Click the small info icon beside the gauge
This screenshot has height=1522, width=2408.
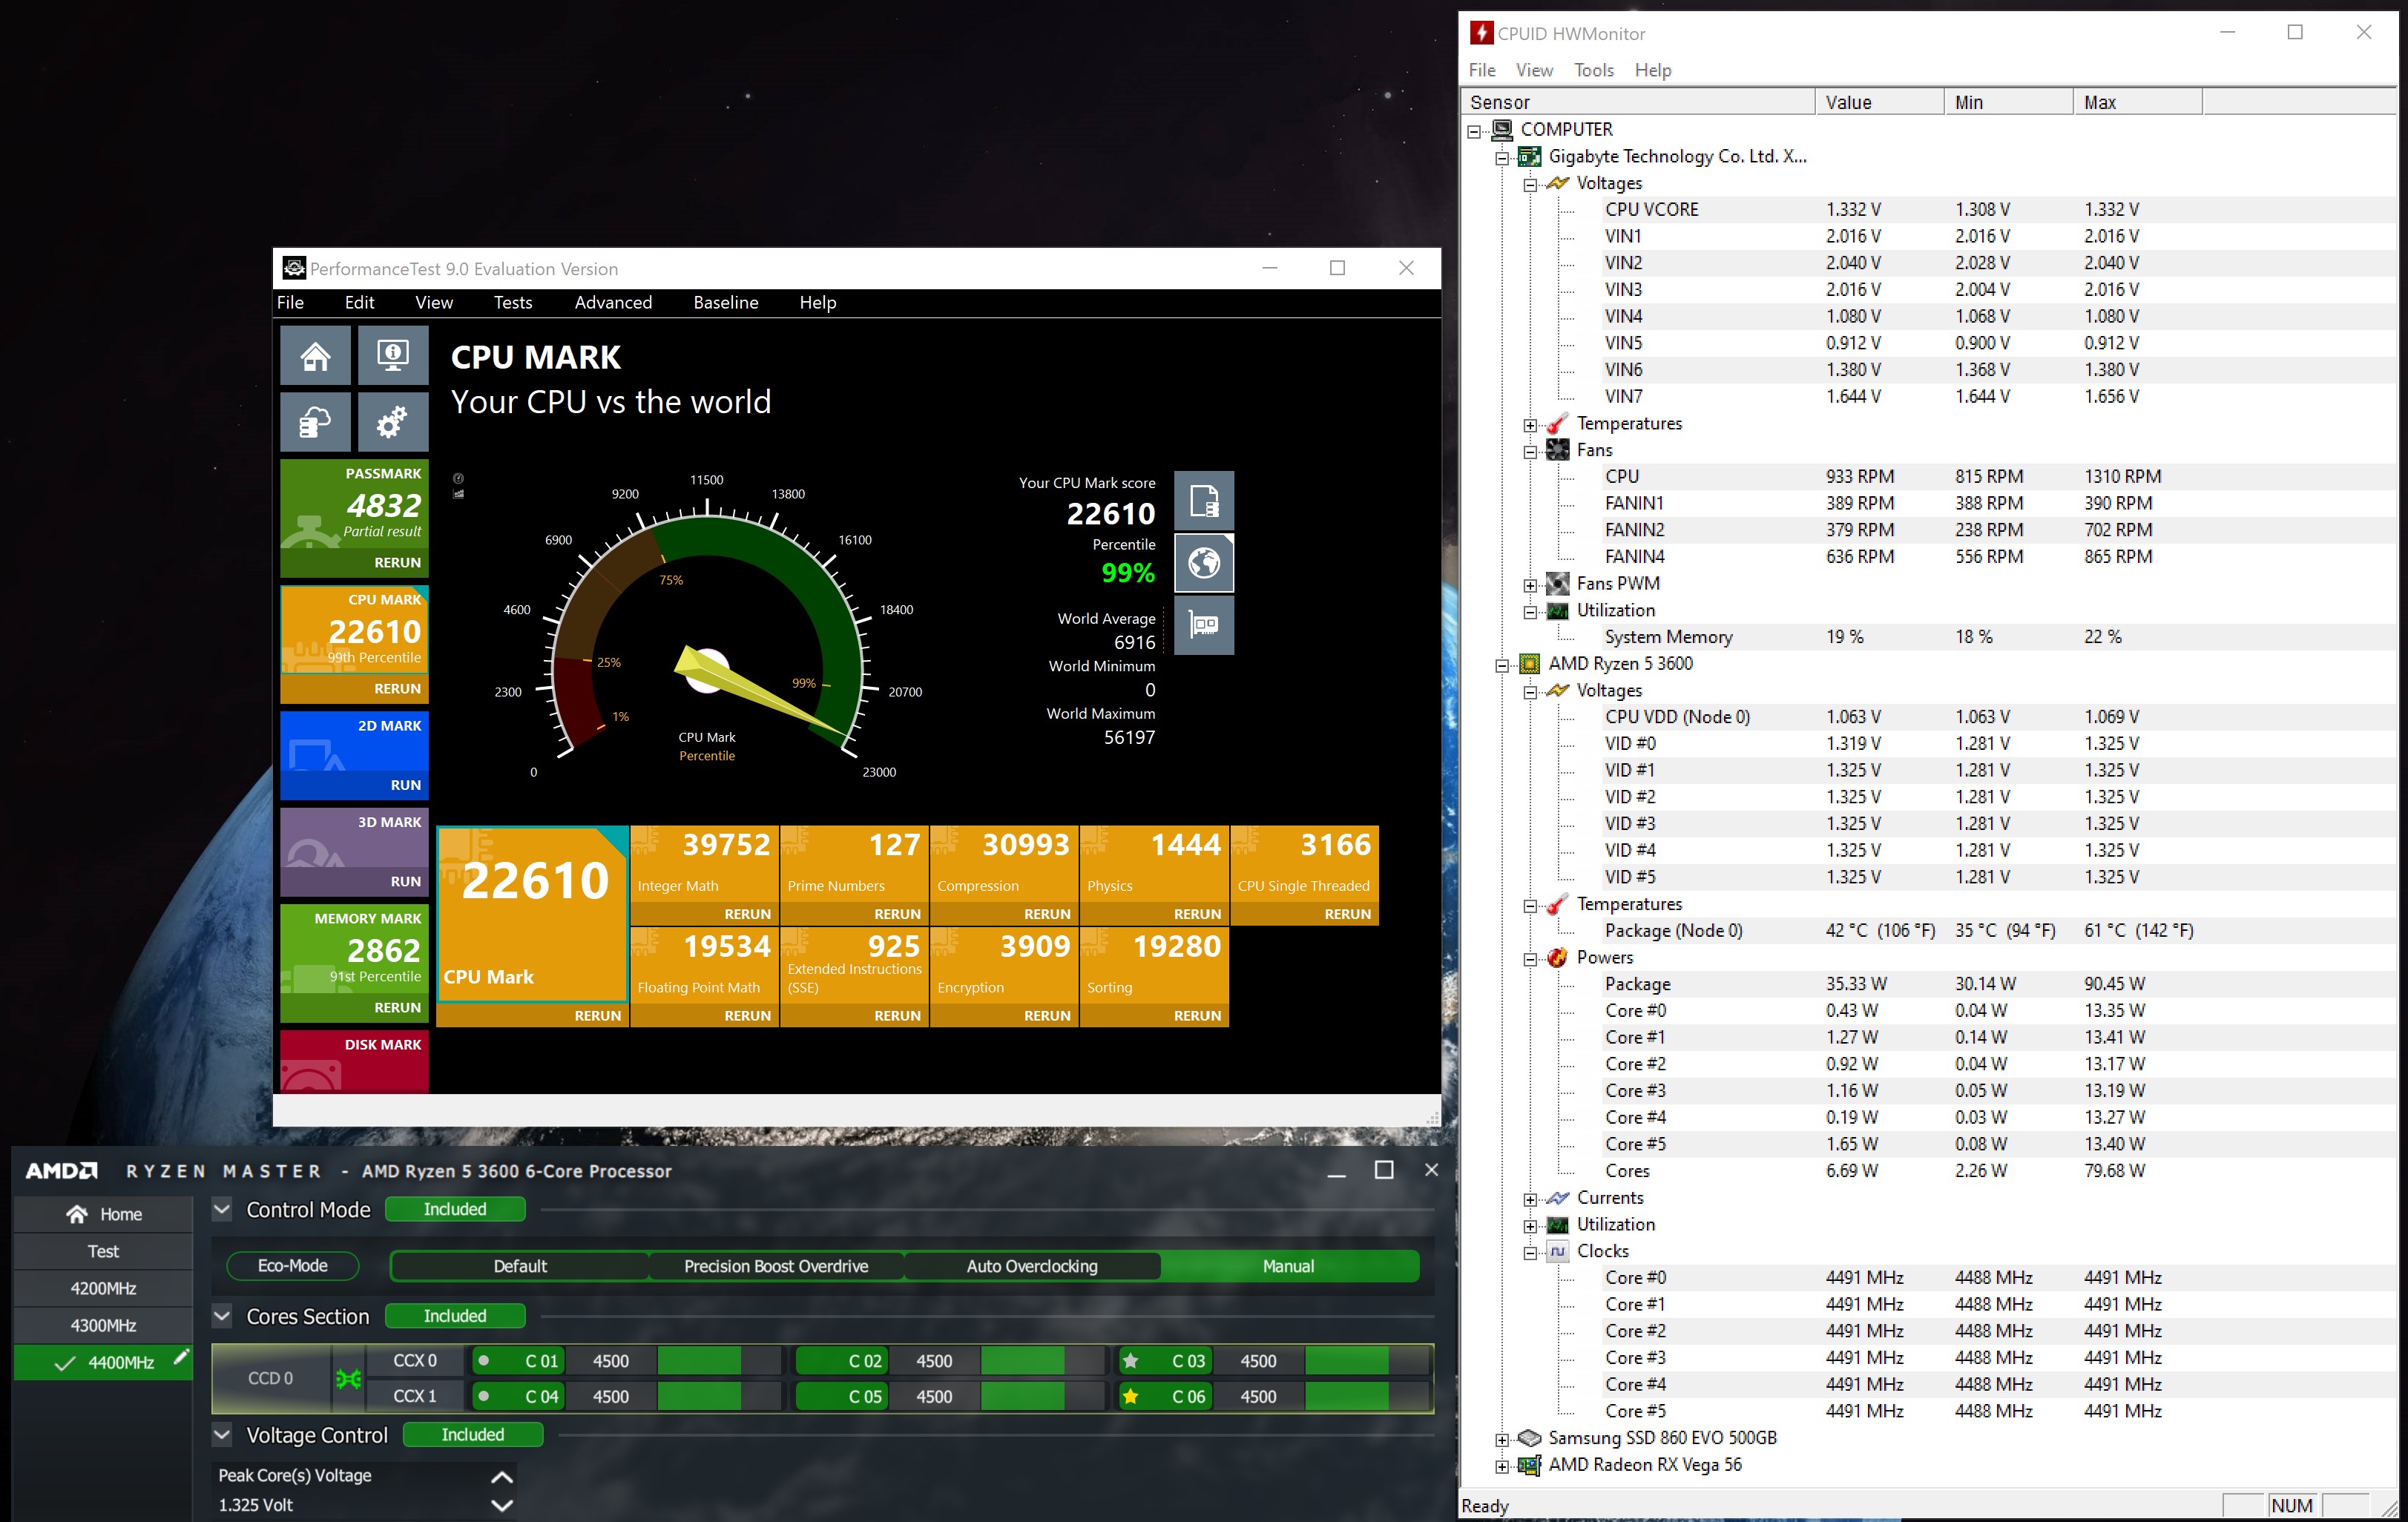[459, 478]
